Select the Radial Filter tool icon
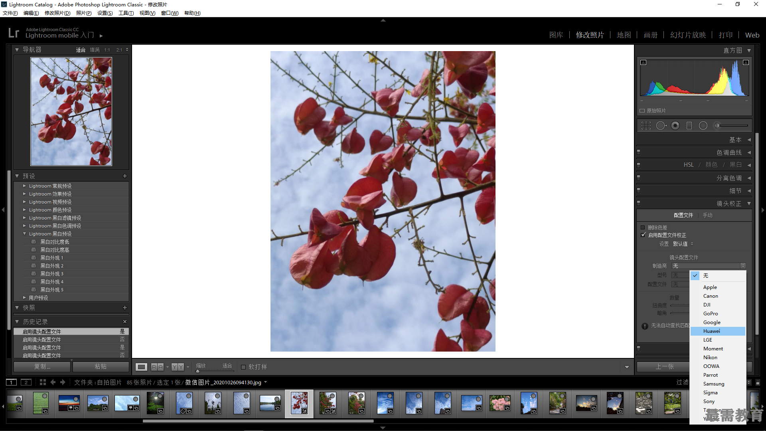 click(703, 126)
